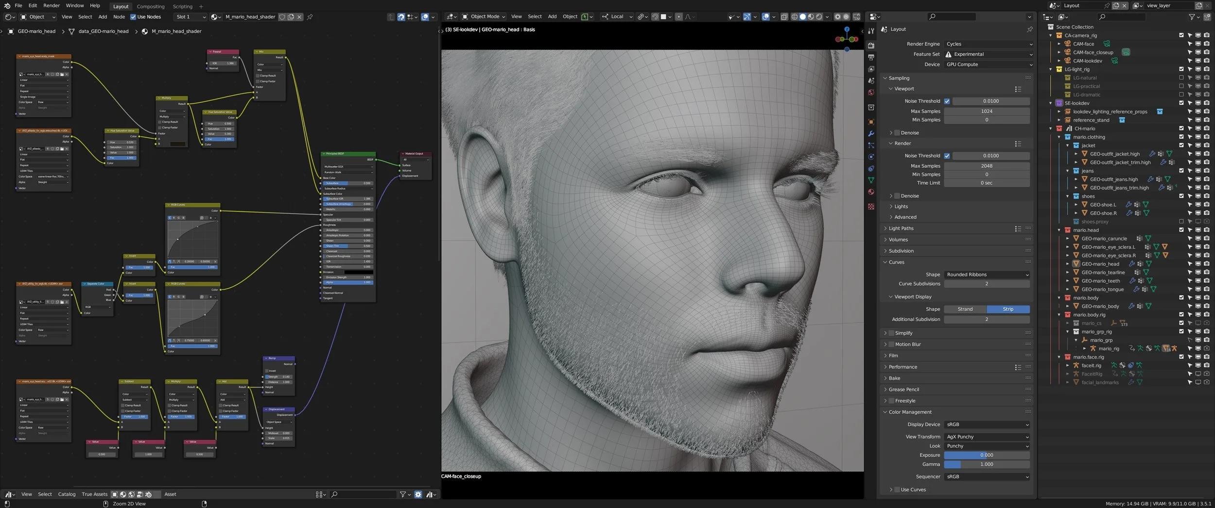Open the Material properties tab icon

tap(871, 192)
